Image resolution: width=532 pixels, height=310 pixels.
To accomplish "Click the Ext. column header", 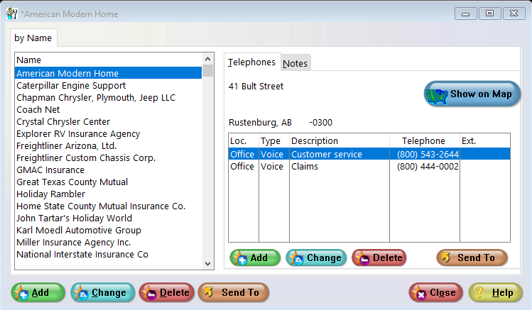I will tap(485, 140).
